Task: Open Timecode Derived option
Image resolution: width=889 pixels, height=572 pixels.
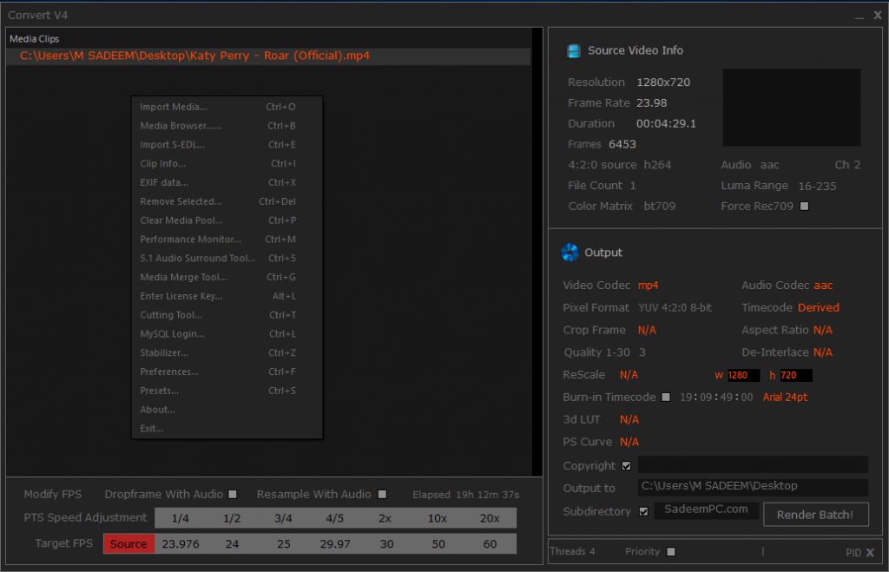Action: tap(818, 307)
